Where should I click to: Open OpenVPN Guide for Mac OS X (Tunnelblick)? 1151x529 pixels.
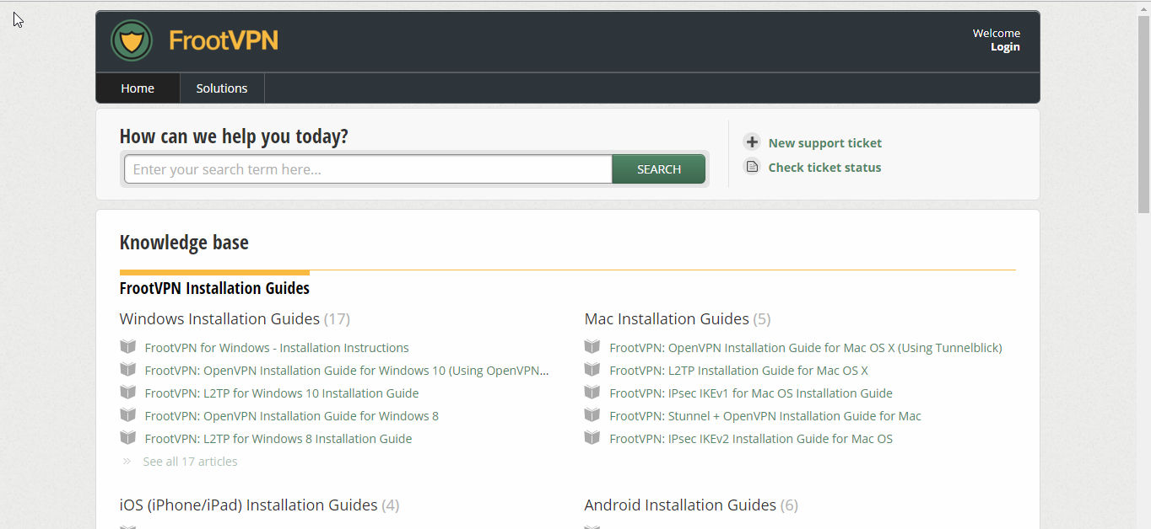click(806, 347)
